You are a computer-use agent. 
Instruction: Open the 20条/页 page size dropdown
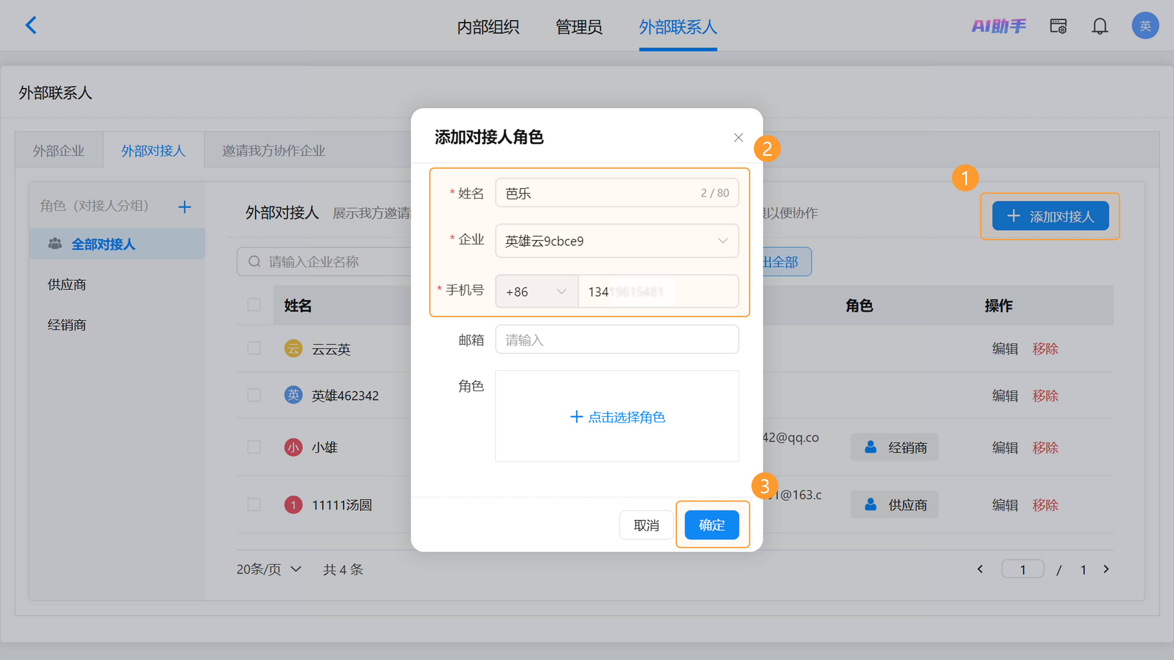coord(269,569)
